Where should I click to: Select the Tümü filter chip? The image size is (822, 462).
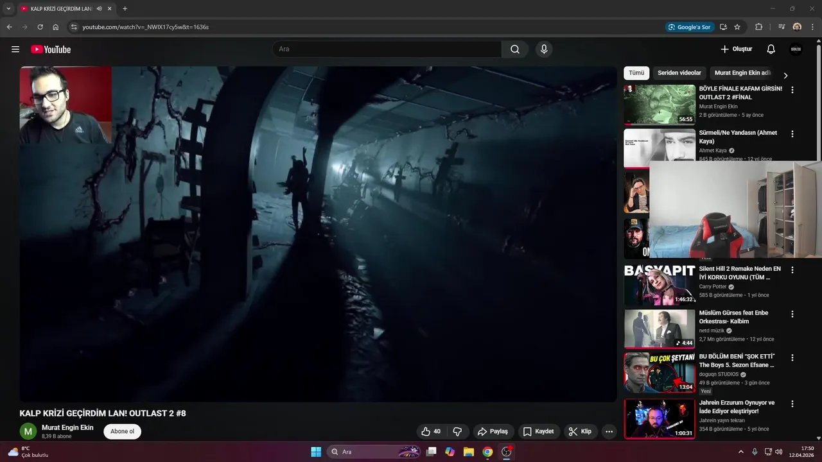click(636, 73)
